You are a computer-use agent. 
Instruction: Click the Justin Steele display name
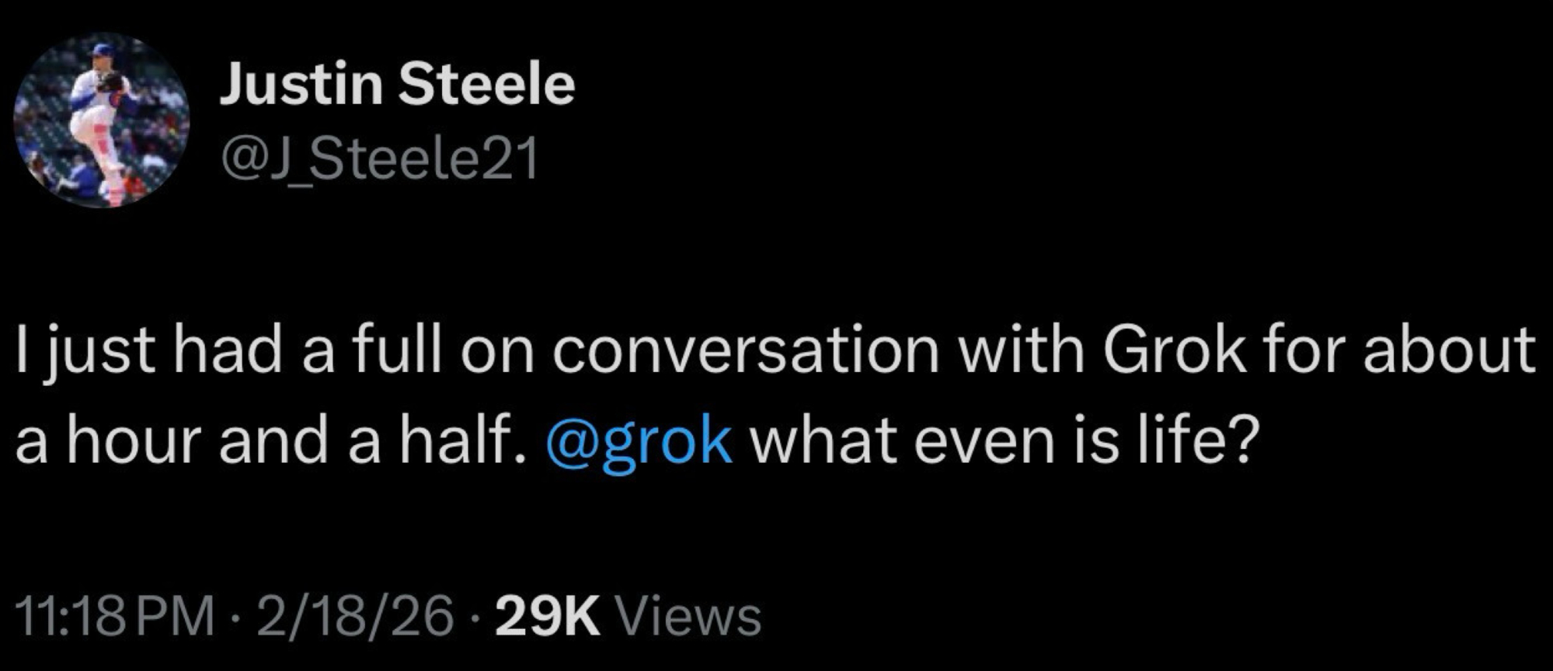coord(397,85)
